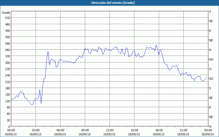
Task: Click the 'NO' compass label
Action: (x=211, y=59)
